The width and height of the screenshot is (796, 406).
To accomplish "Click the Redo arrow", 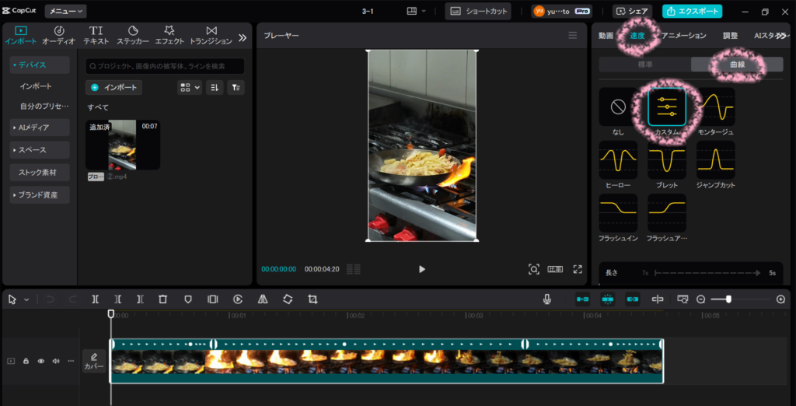I will pos(72,299).
